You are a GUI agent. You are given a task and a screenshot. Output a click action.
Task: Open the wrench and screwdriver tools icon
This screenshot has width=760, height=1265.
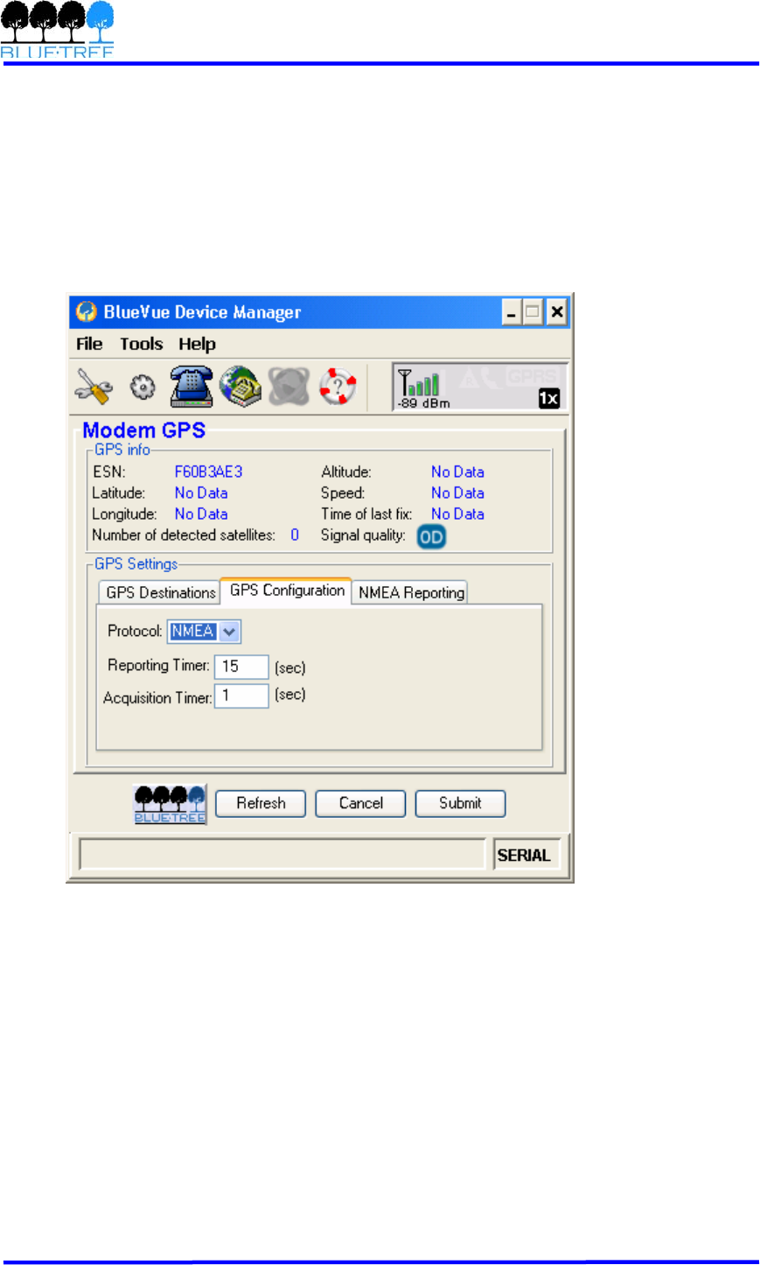[x=93, y=387]
